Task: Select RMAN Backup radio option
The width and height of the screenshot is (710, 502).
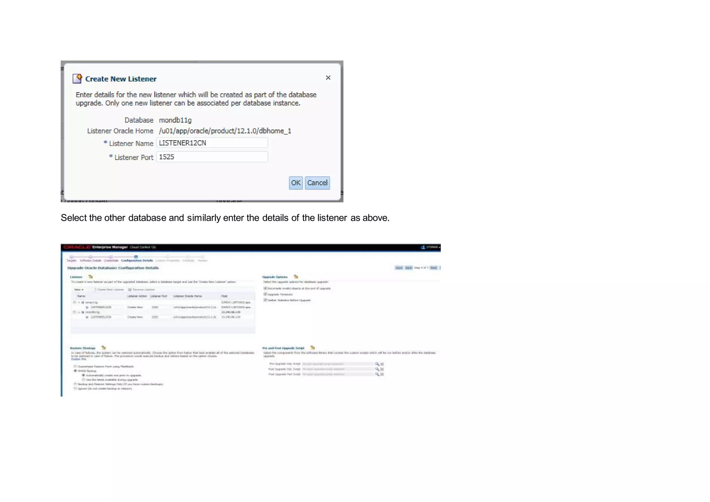Action: pyautogui.click(x=75, y=371)
